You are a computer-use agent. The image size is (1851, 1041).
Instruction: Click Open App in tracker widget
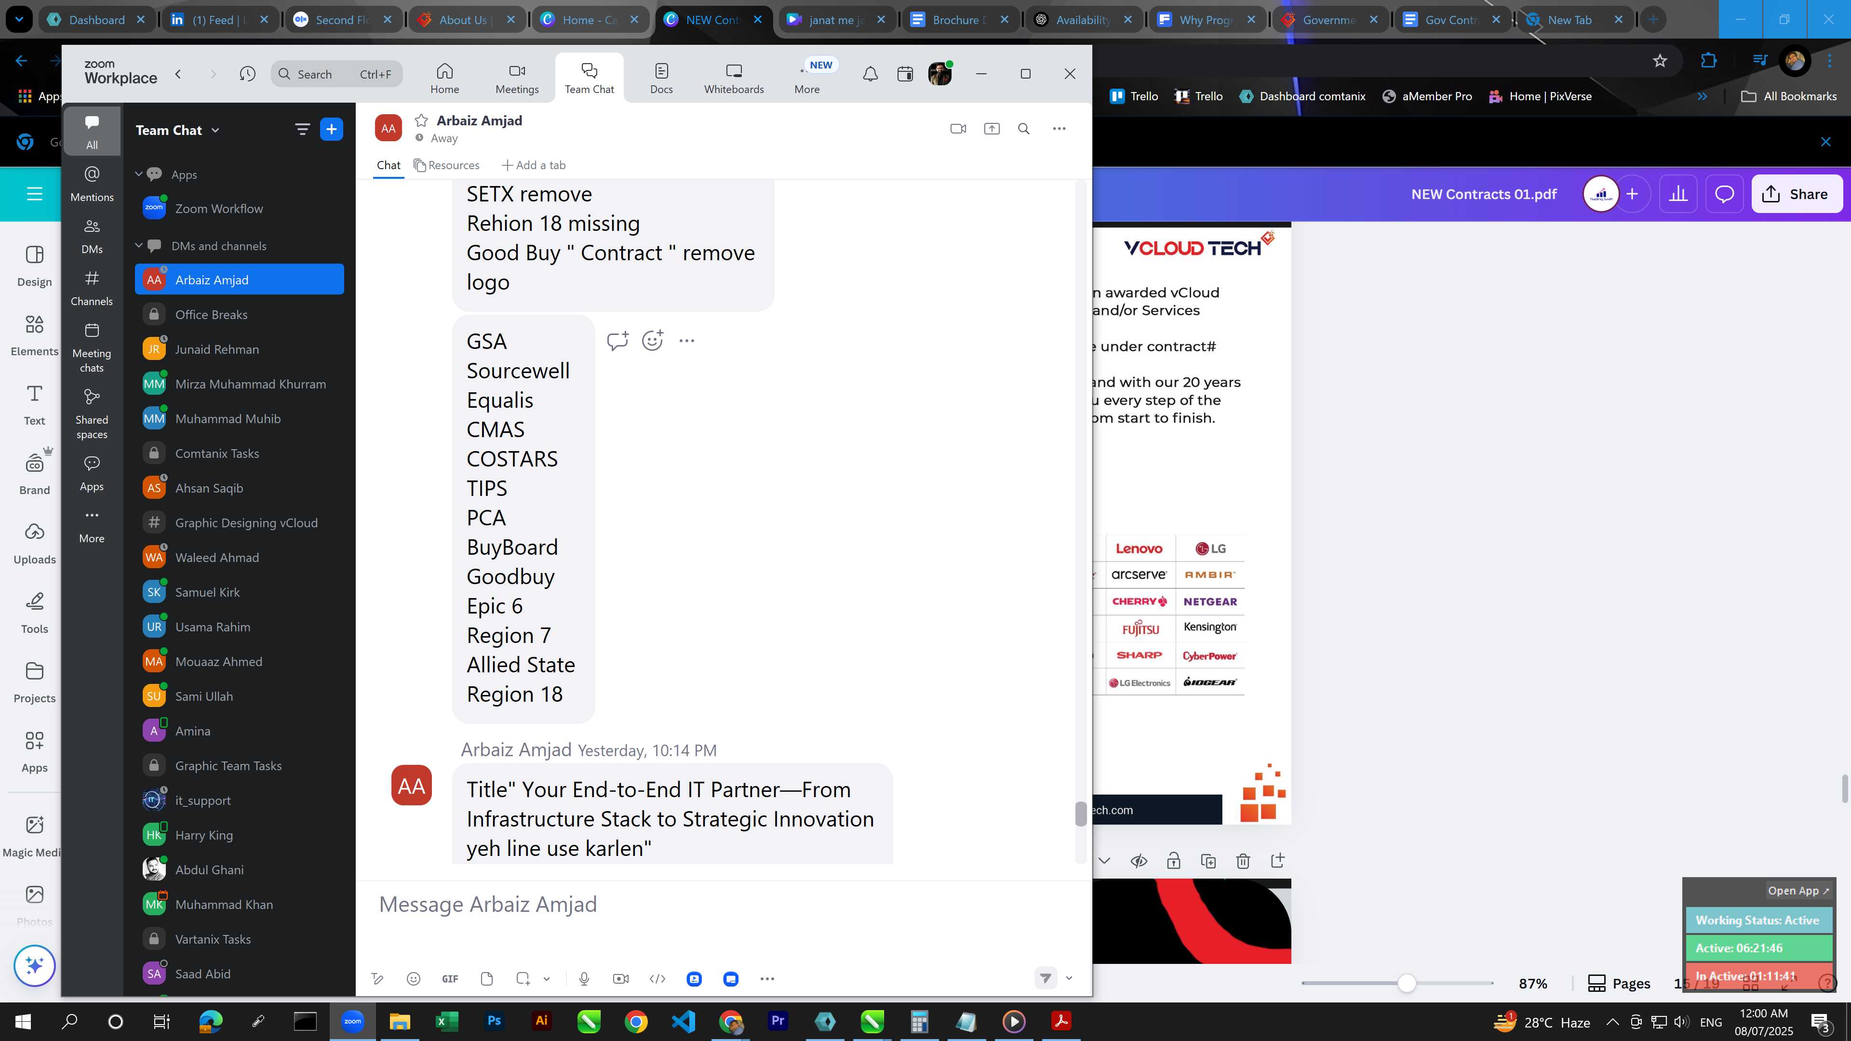coord(1798,891)
